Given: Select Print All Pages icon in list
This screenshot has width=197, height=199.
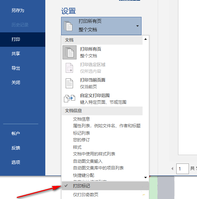Looking at the screenshot, I should [x=70, y=52].
